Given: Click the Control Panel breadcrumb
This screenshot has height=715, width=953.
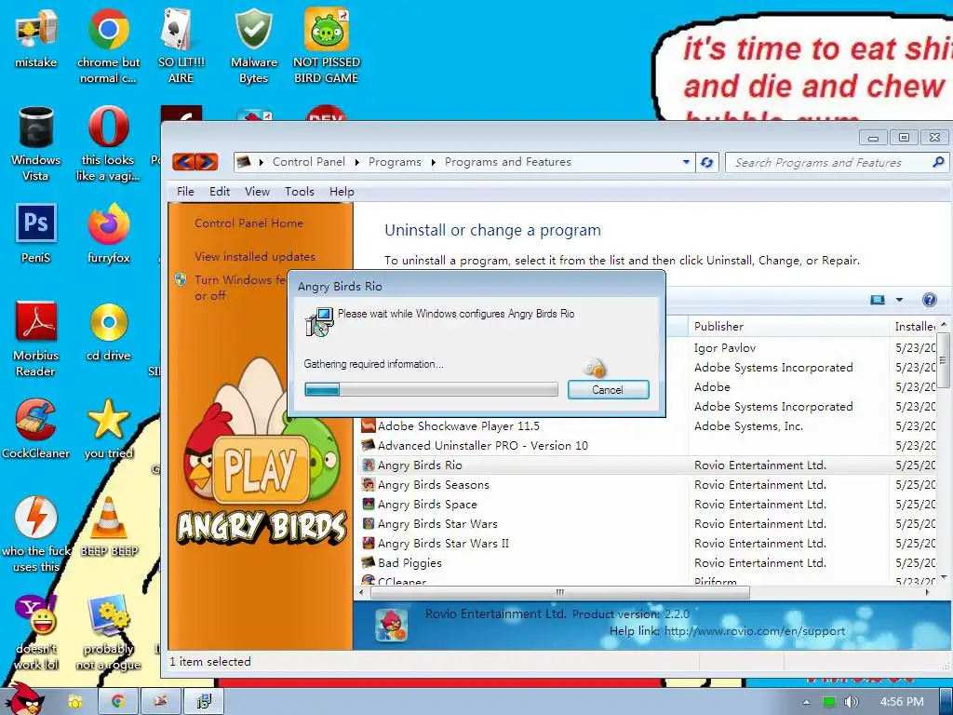Looking at the screenshot, I should pyautogui.click(x=308, y=162).
